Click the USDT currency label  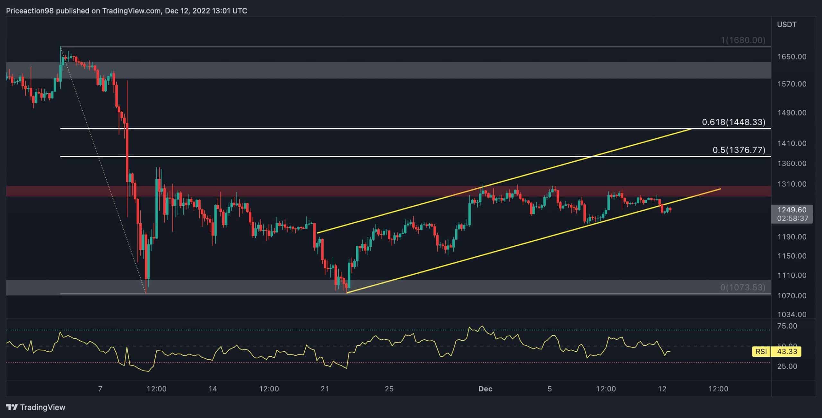(786, 25)
